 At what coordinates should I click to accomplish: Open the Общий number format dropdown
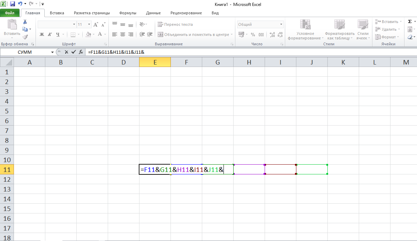tap(281, 24)
